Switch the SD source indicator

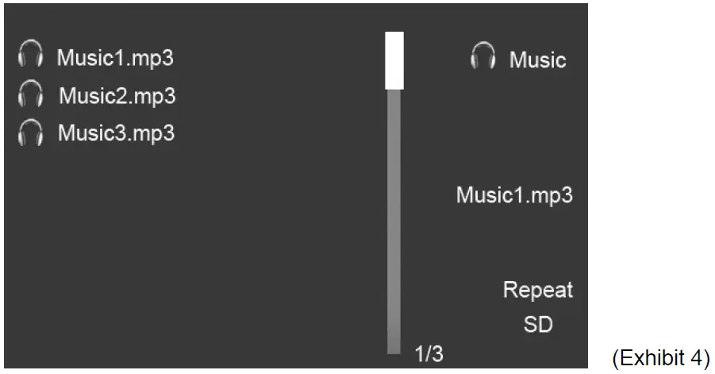[x=537, y=325]
